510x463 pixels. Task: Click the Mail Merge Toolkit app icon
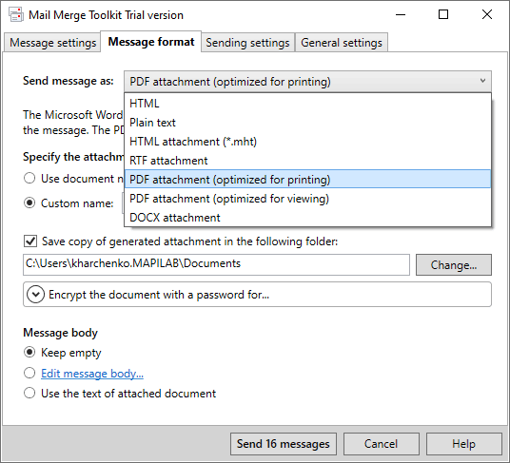16,15
